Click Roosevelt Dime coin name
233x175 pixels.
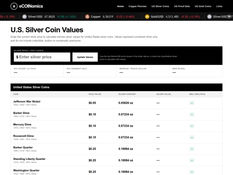click(23, 136)
